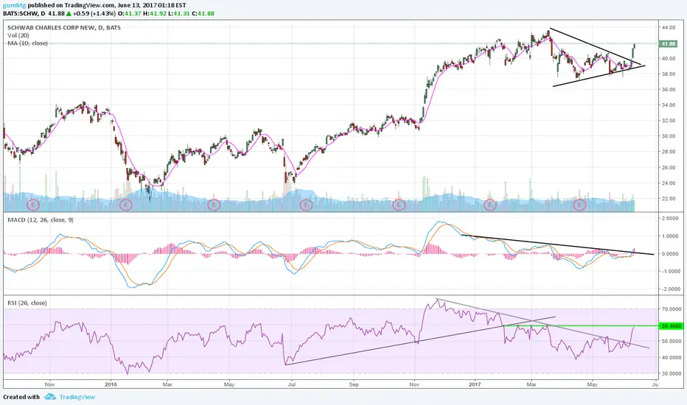This screenshot has width=687, height=405.
Task: Click the 2016 label on the time axis
Action: [x=111, y=384]
